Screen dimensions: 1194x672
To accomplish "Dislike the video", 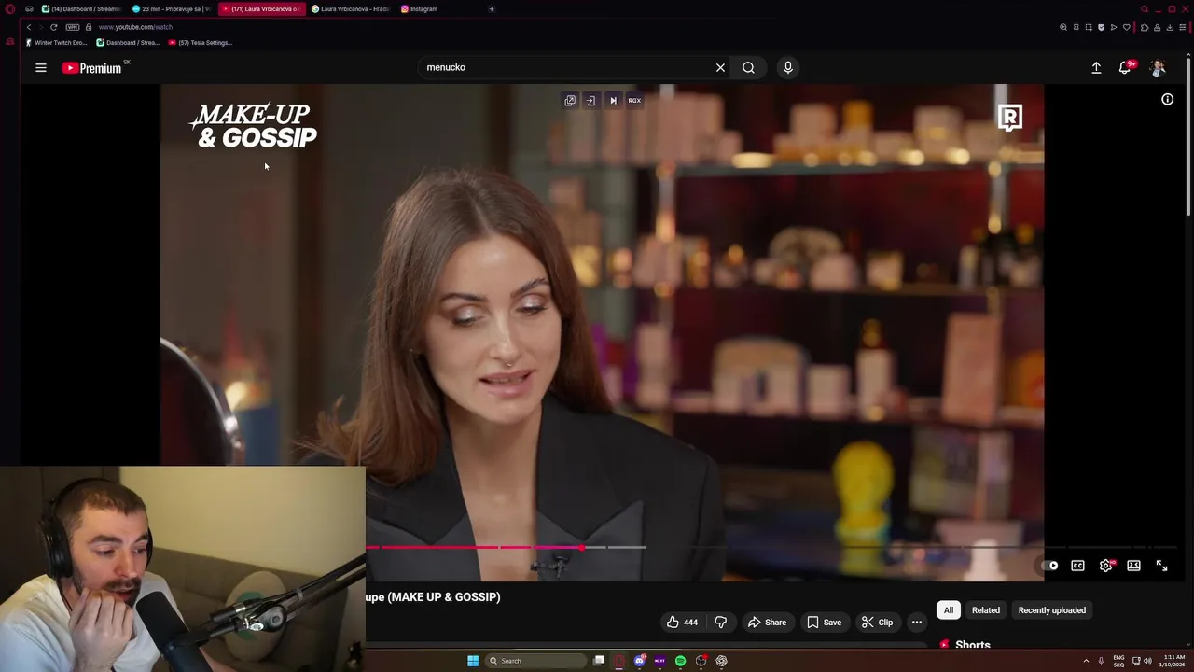I will click(720, 623).
